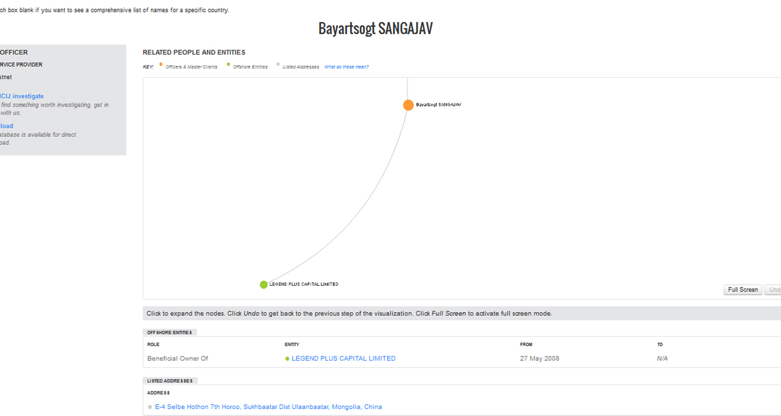Expand the green LEGEND PLUS CAPITAL LIMITED graph node

tap(264, 285)
